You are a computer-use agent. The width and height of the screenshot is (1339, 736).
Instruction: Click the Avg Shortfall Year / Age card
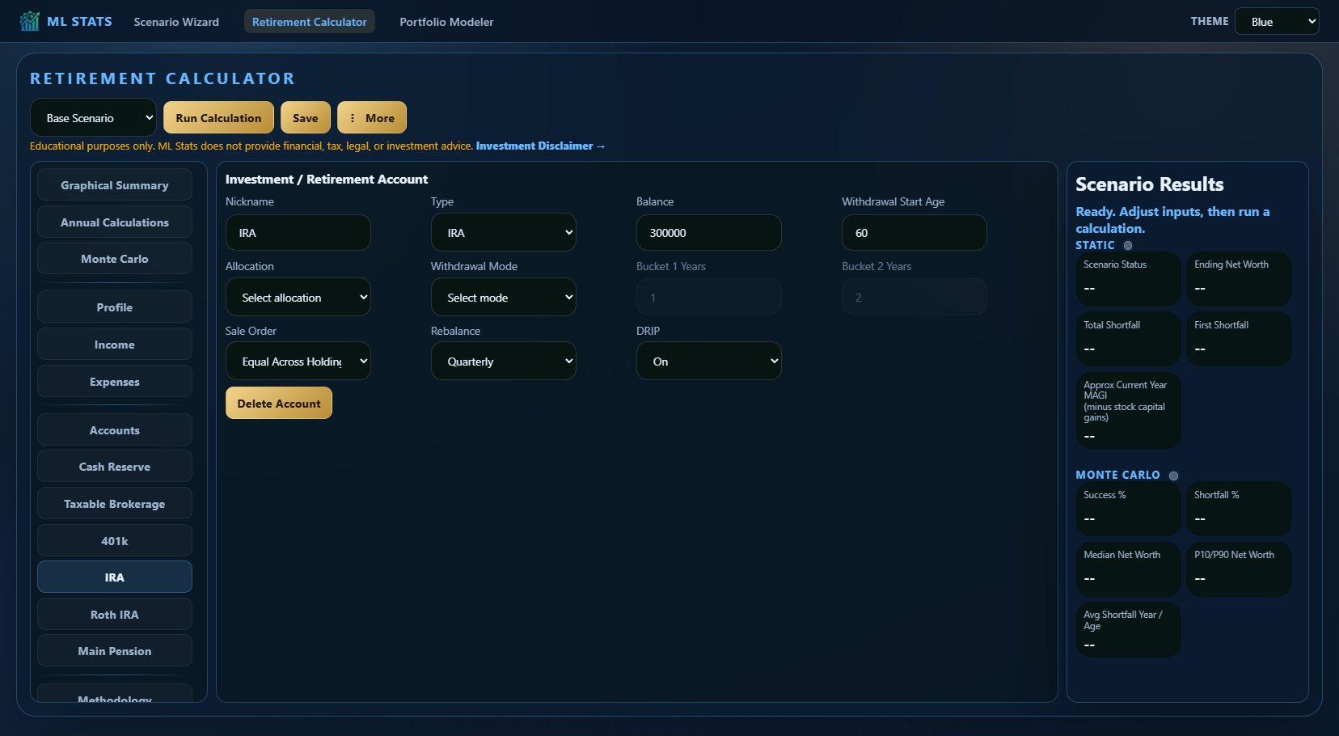[x=1128, y=630]
